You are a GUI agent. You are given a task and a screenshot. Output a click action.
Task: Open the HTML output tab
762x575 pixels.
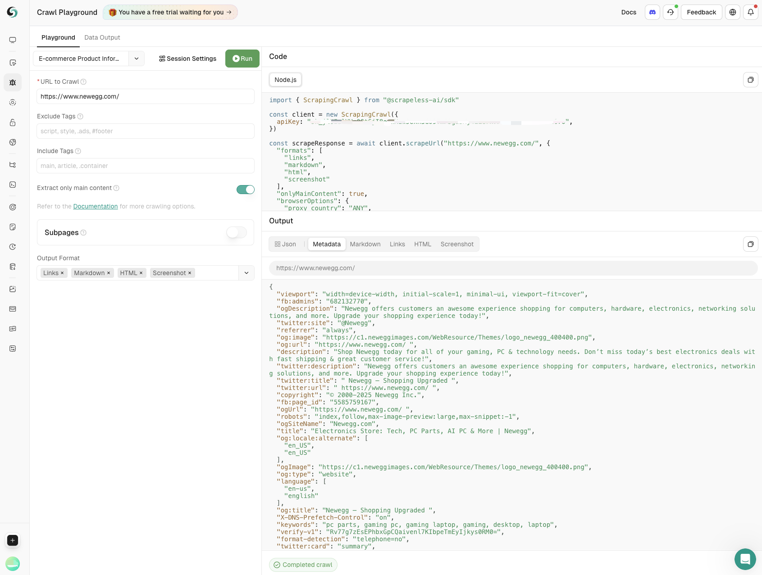(x=423, y=244)
